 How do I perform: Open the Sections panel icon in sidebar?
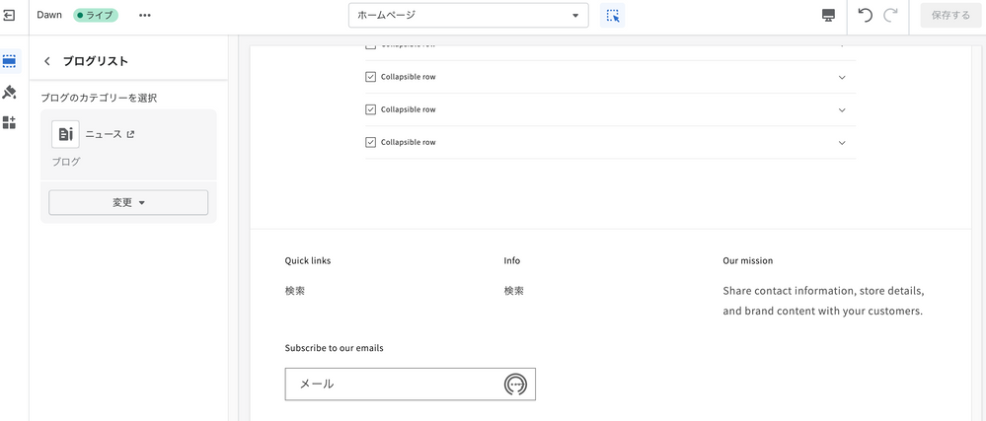tap(10, 61)
